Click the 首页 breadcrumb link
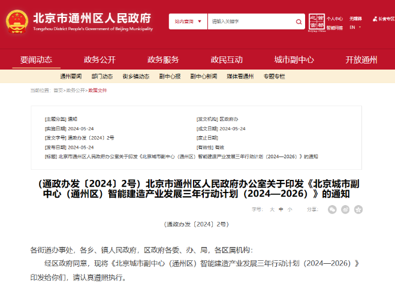Screen dimensions: 395x292 [x=58, y=90]
